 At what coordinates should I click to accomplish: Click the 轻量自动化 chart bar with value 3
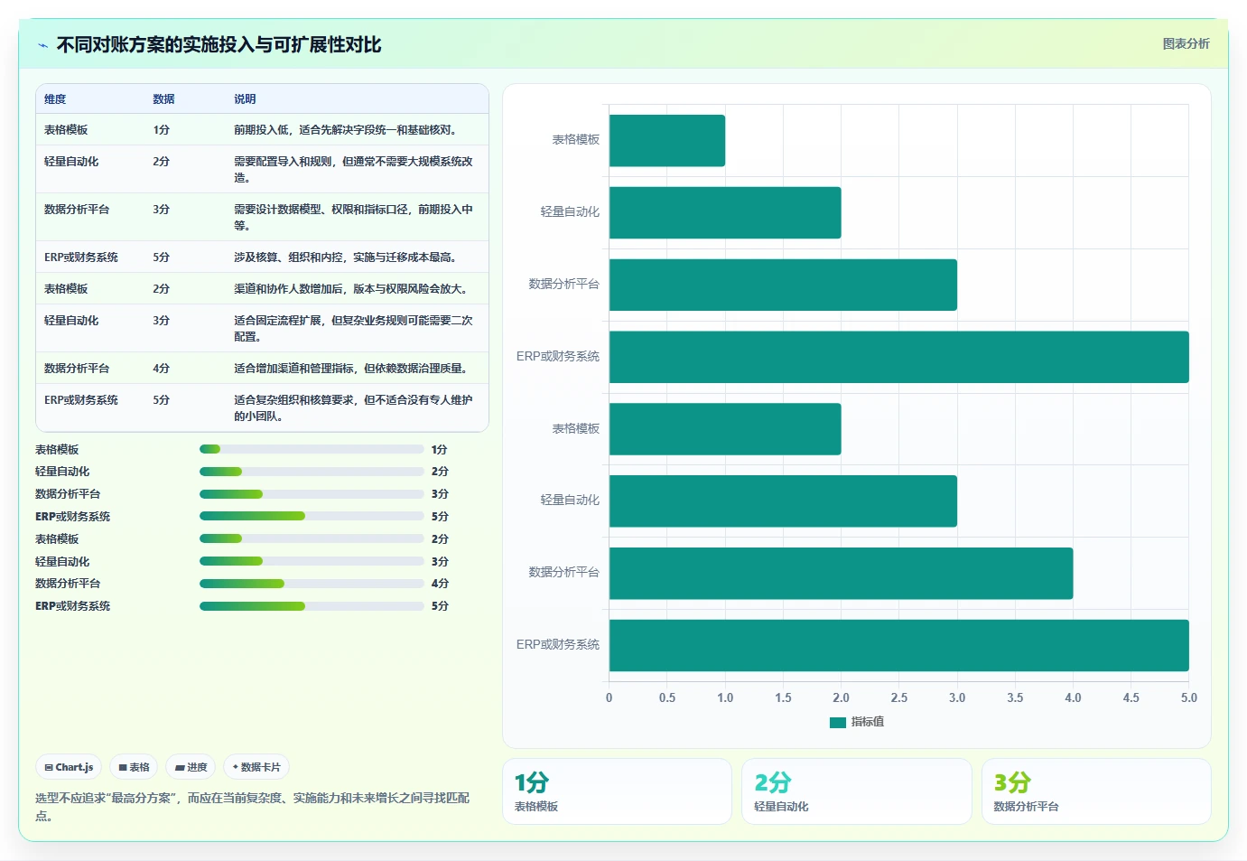[x=783, y=501]
